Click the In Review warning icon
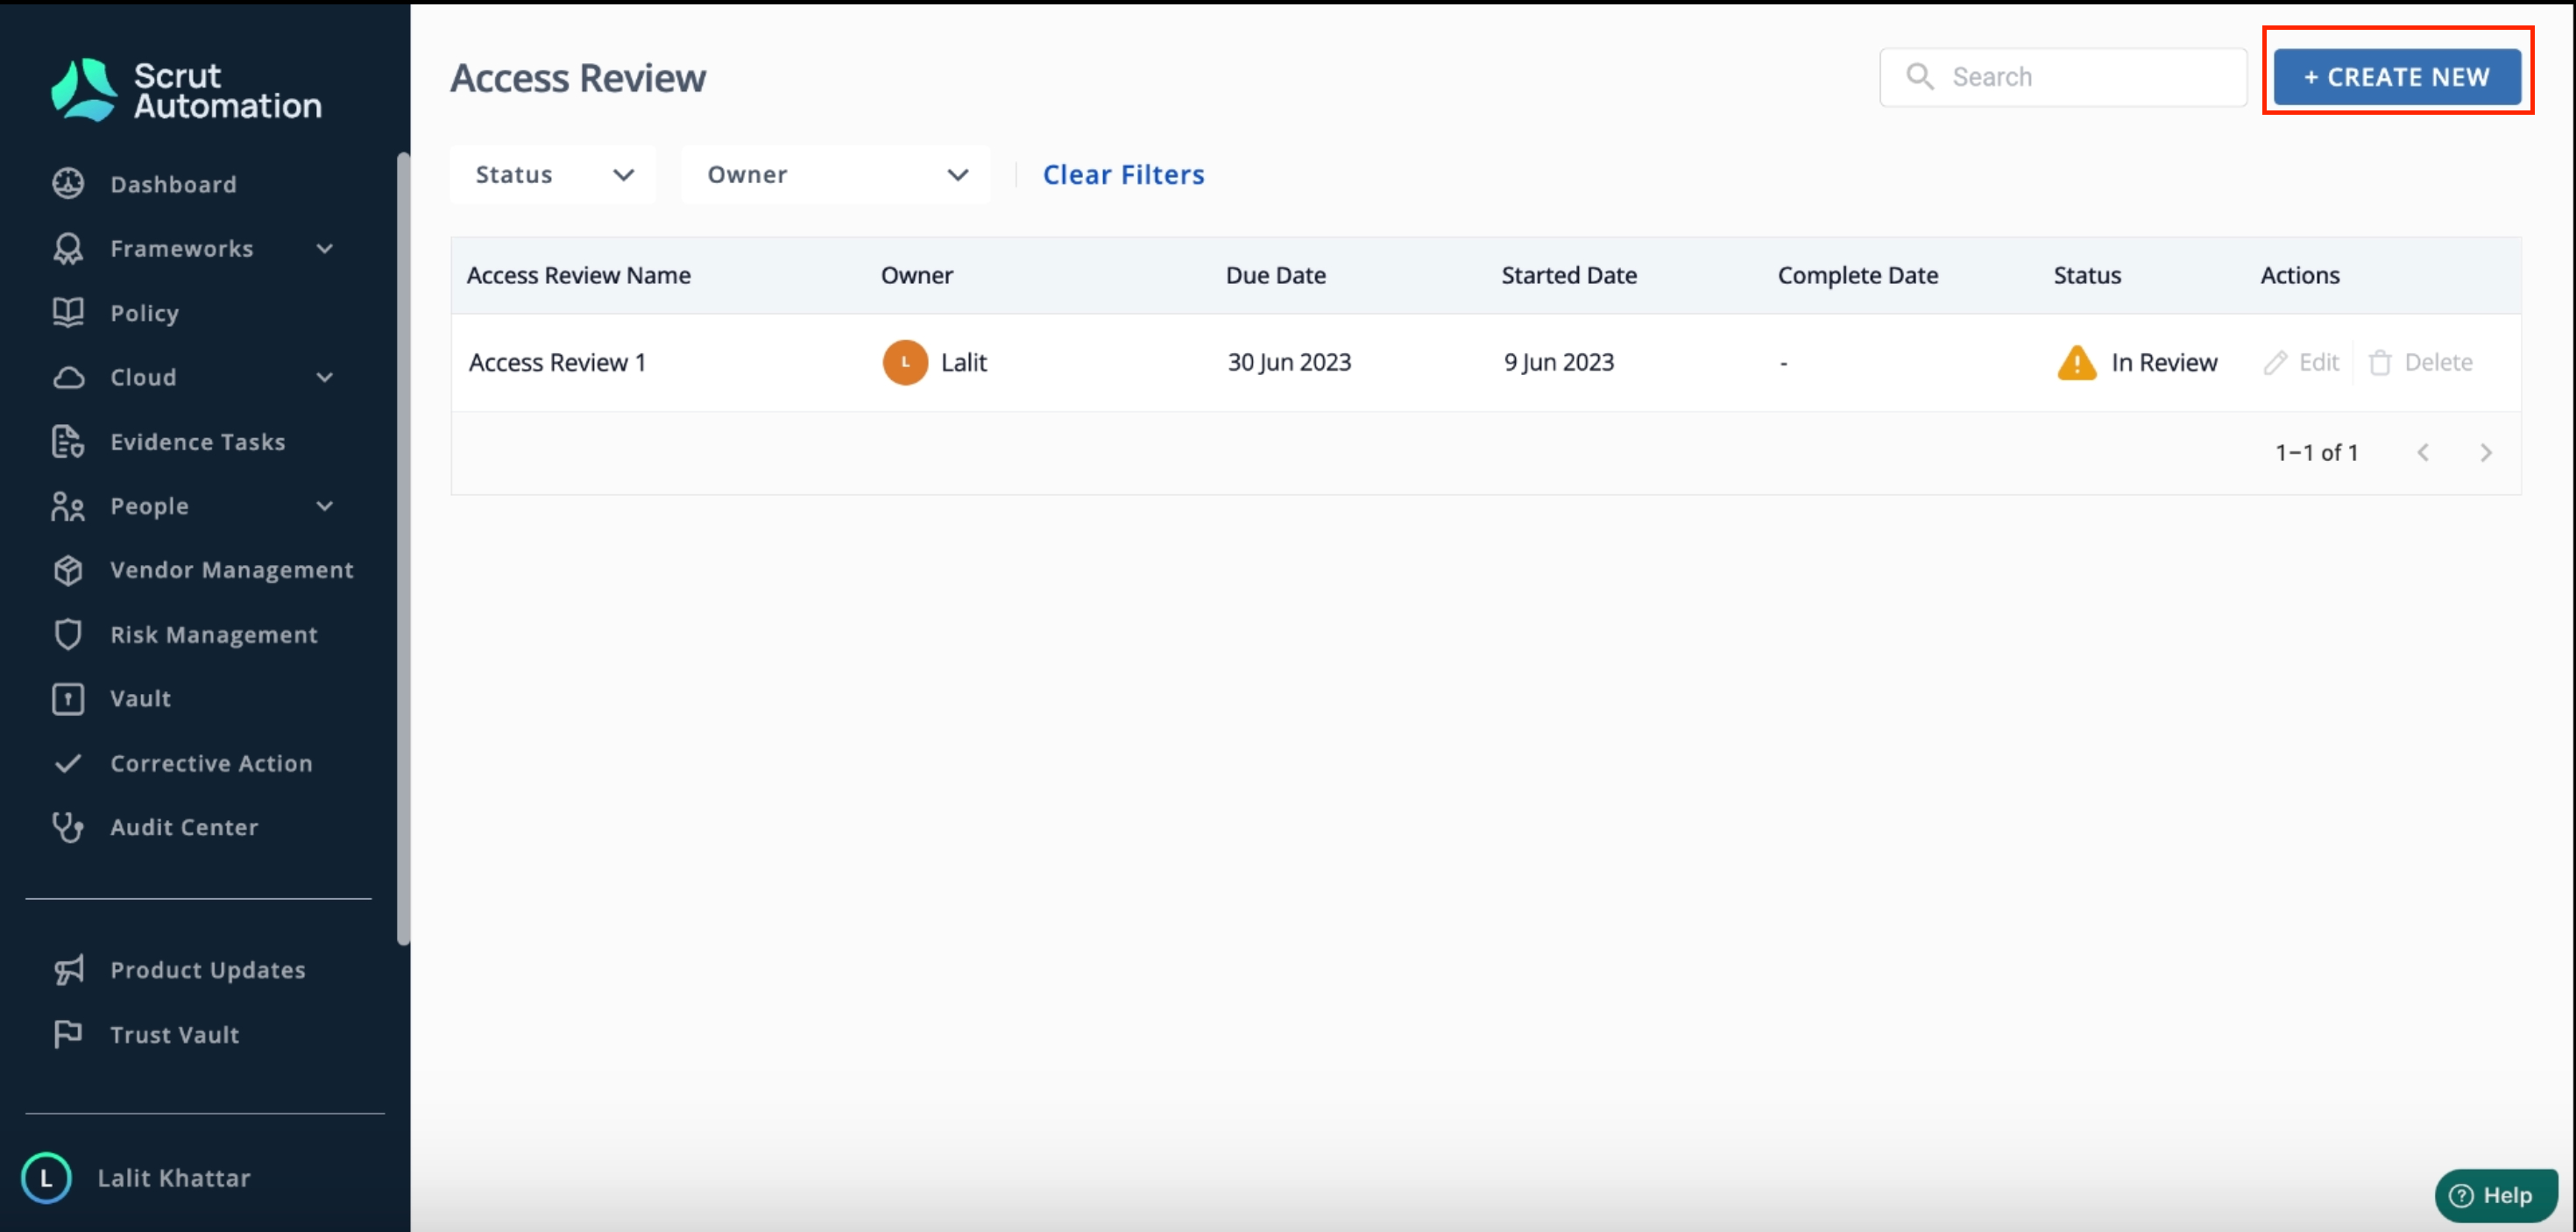The height and width of the screenshot is (1232, 2576). pos(2077,362)
